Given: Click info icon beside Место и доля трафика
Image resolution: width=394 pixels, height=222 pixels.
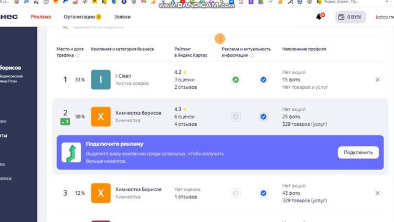Looking at the screenshot, I should point(78,55).
